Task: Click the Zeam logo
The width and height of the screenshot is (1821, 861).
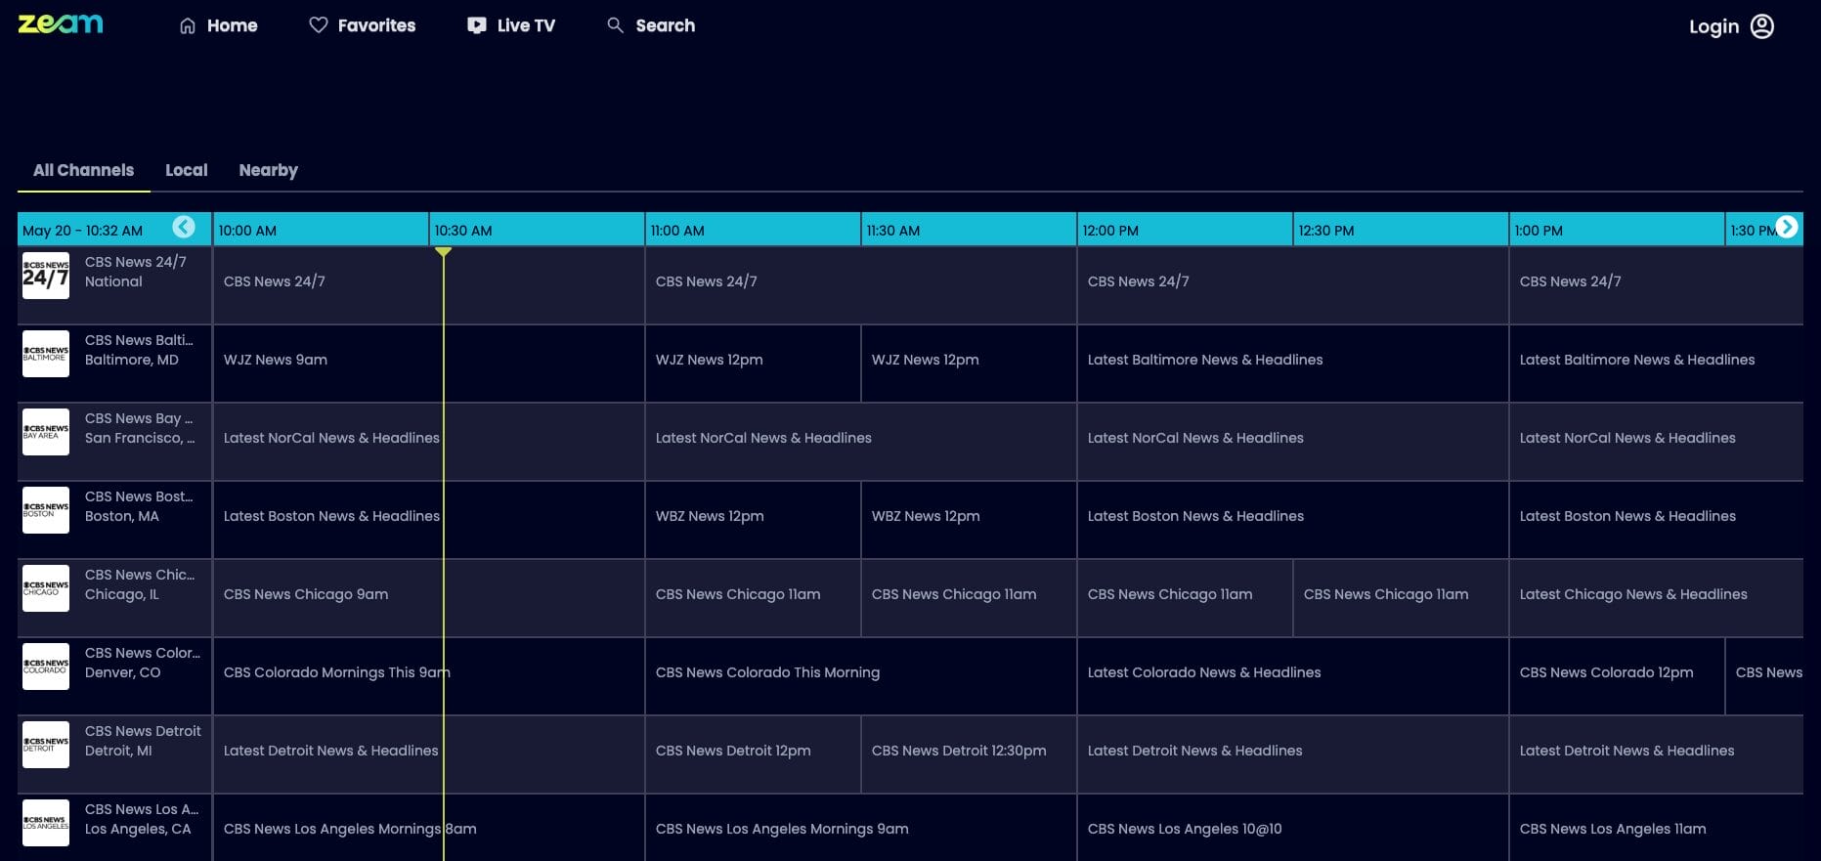Action: [x=61, y=24]
